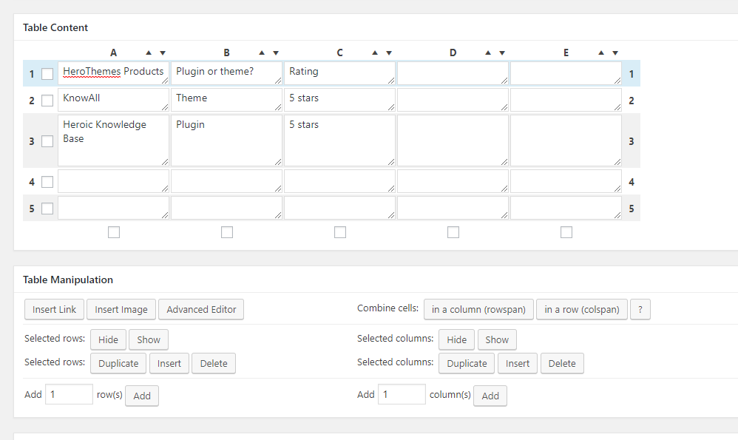Edit the 'Plugin or theme?' cell
738x440 pixels.
226,73
